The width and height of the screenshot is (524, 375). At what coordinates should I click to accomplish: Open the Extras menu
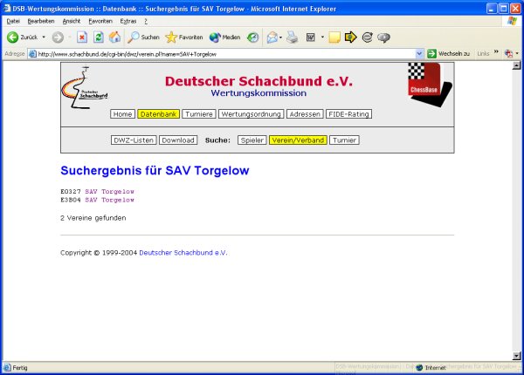(128, 20)
